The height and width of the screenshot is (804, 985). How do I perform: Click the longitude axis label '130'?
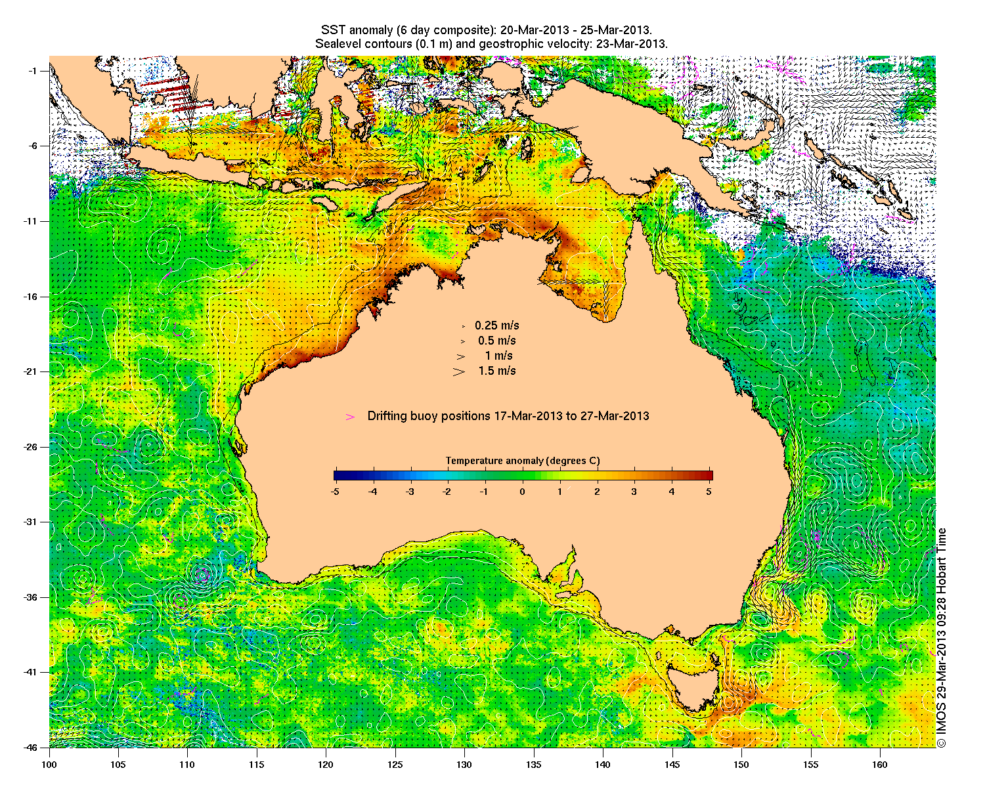(x=464, y=765)
